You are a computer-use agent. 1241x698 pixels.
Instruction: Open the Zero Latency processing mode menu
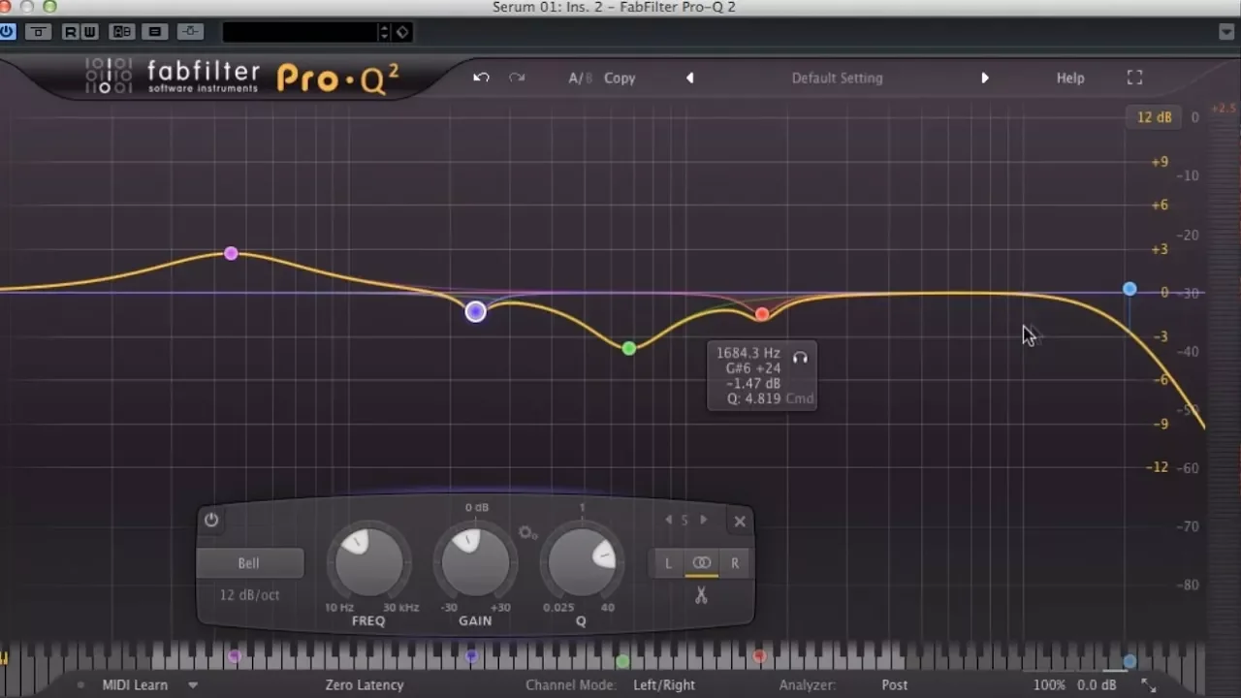pos(365,684)
